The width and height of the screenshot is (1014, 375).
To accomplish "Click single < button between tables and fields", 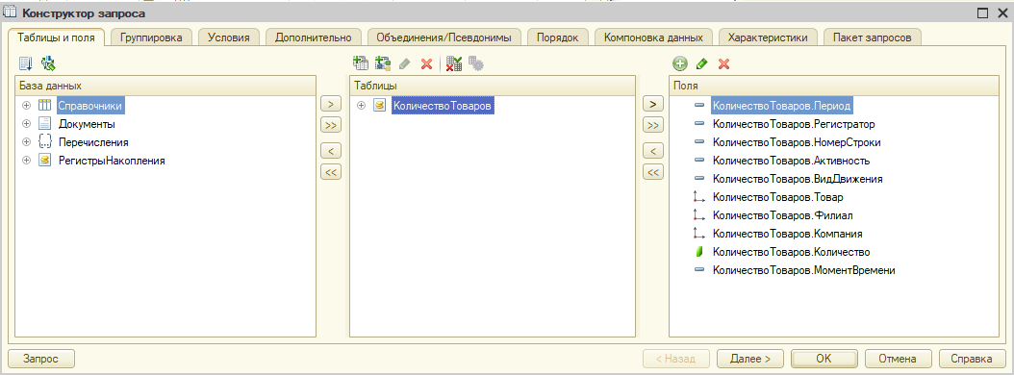I will (652, 151).
